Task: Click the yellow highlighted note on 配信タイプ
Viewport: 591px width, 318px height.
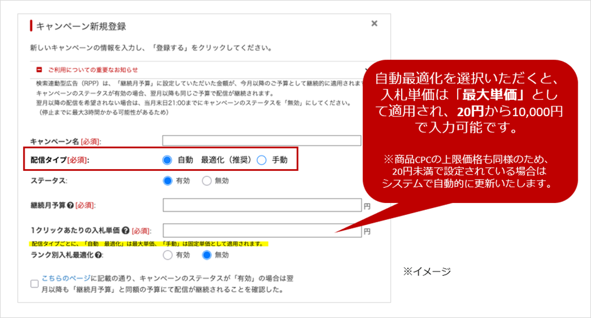Action: (x=149, y=243)
